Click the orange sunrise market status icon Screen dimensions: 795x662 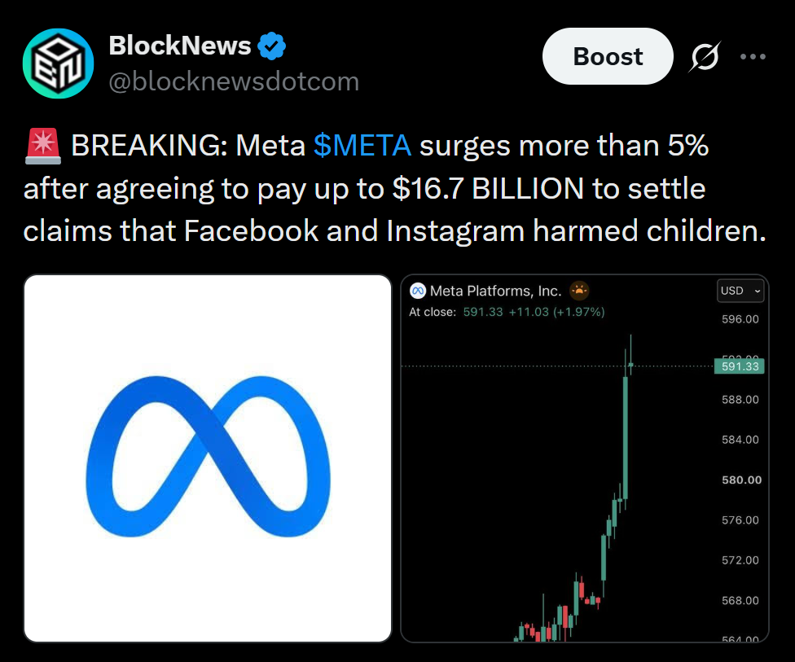pos(579,291)
